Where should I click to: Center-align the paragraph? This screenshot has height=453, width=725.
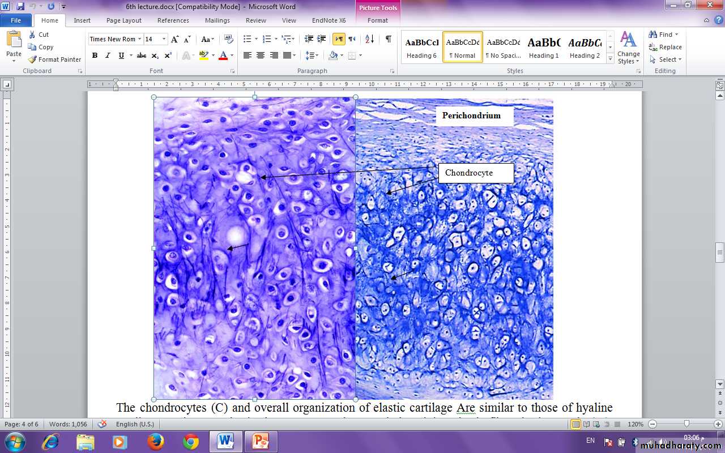point(261,55)
